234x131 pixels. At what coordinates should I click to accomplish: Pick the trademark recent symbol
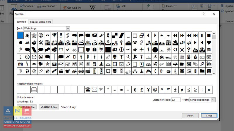168,90
